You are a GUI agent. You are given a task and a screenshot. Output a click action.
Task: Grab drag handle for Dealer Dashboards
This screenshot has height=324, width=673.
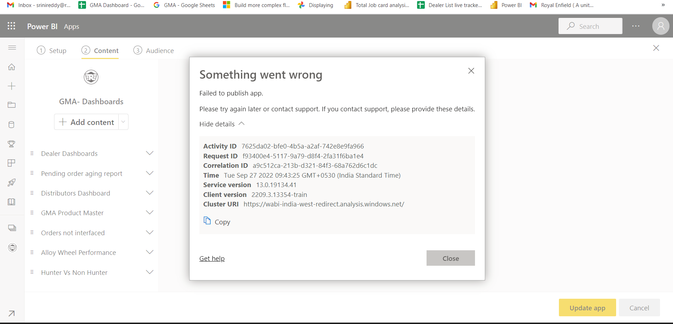(32, 153)
